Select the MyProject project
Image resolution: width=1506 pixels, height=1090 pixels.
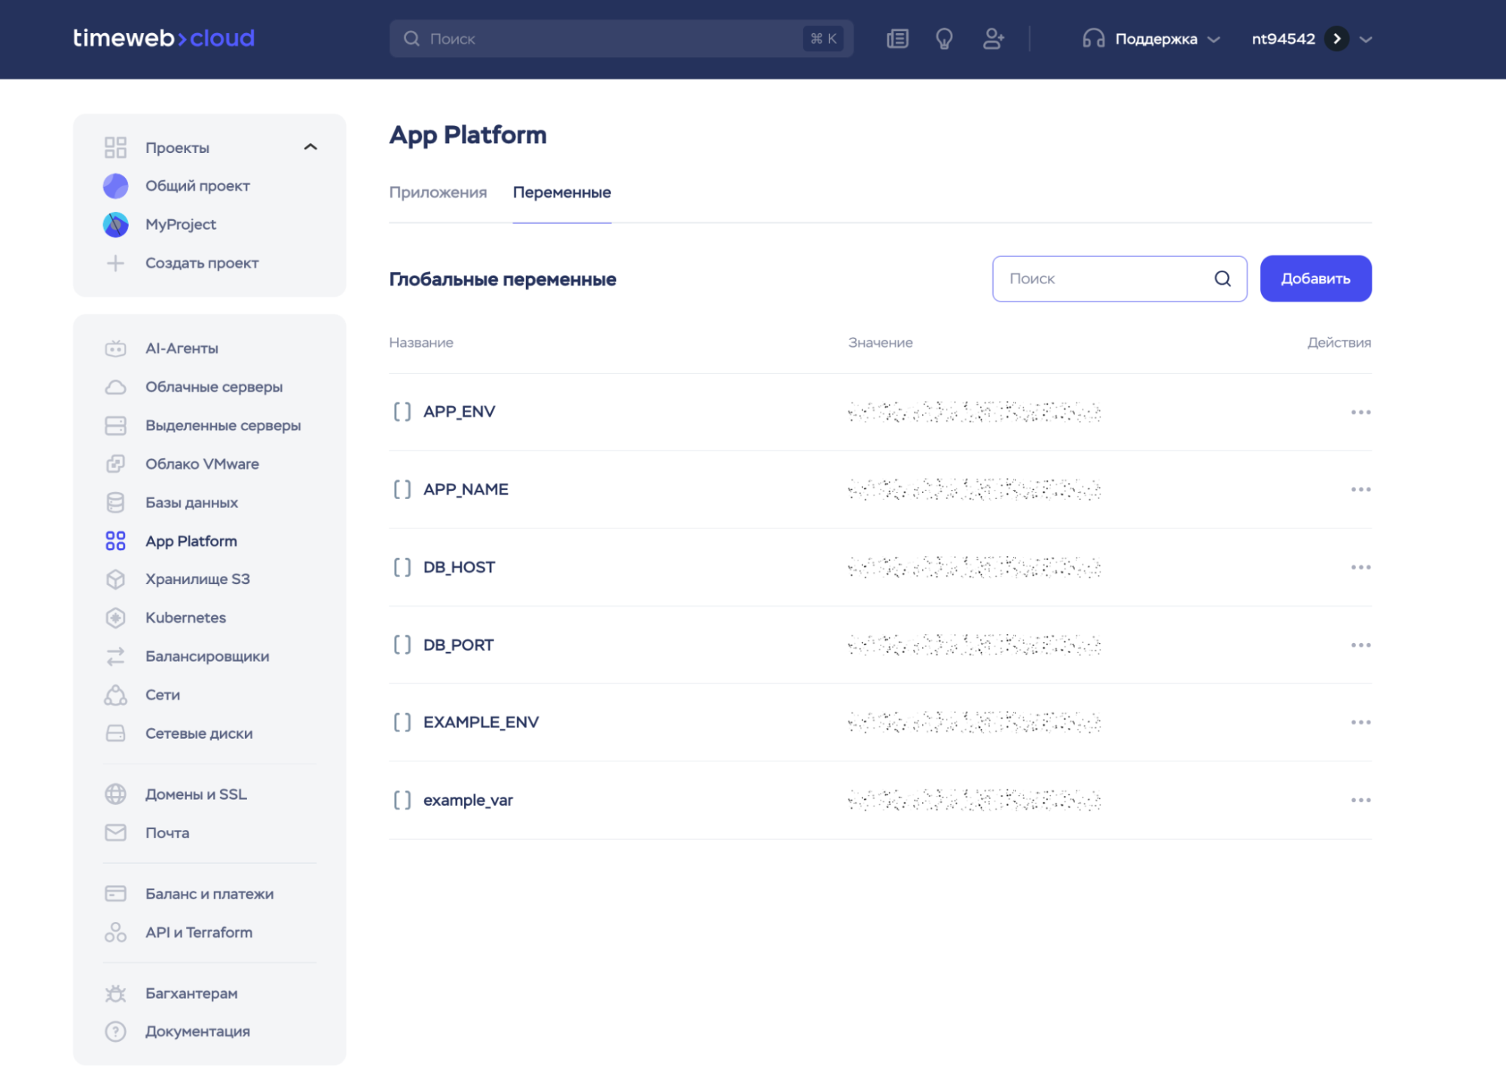tap(180, 225)
